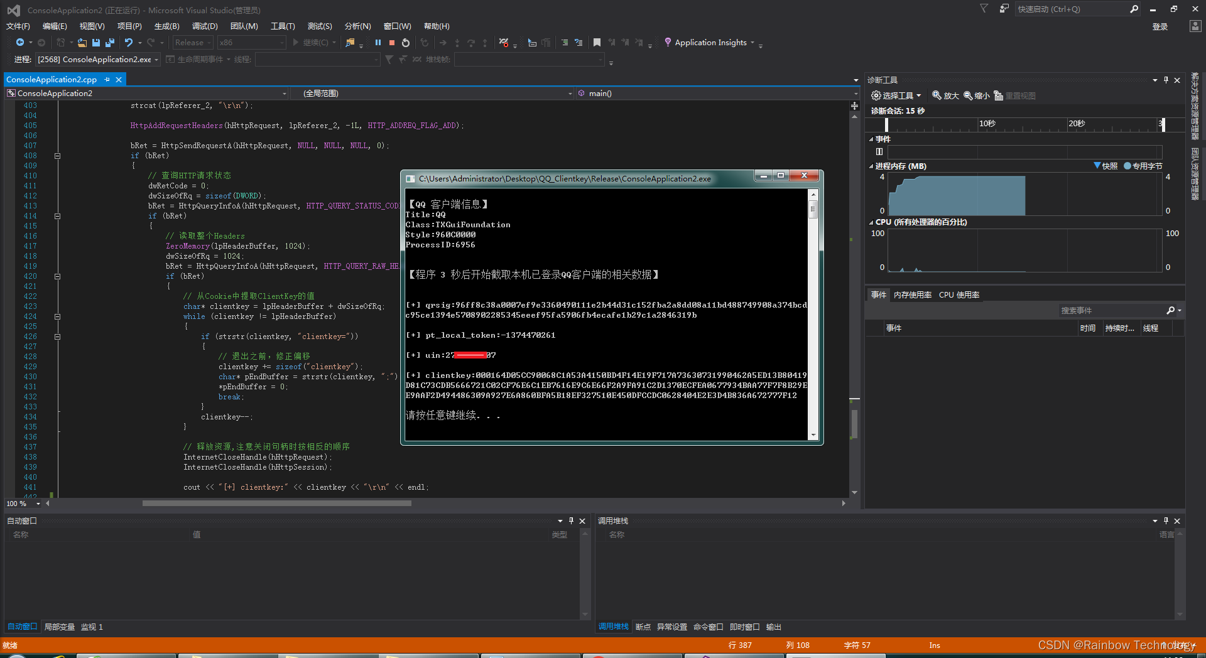The image size is (1206, 658).
Task: Click the Open File folder icon
Action: point(82,43)
